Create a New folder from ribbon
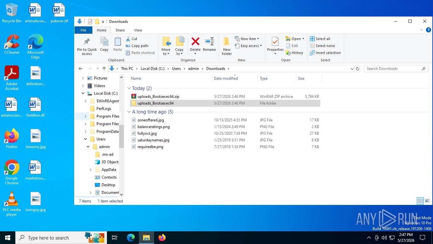Viewport: 433px width, 244px height. point(227,46)
